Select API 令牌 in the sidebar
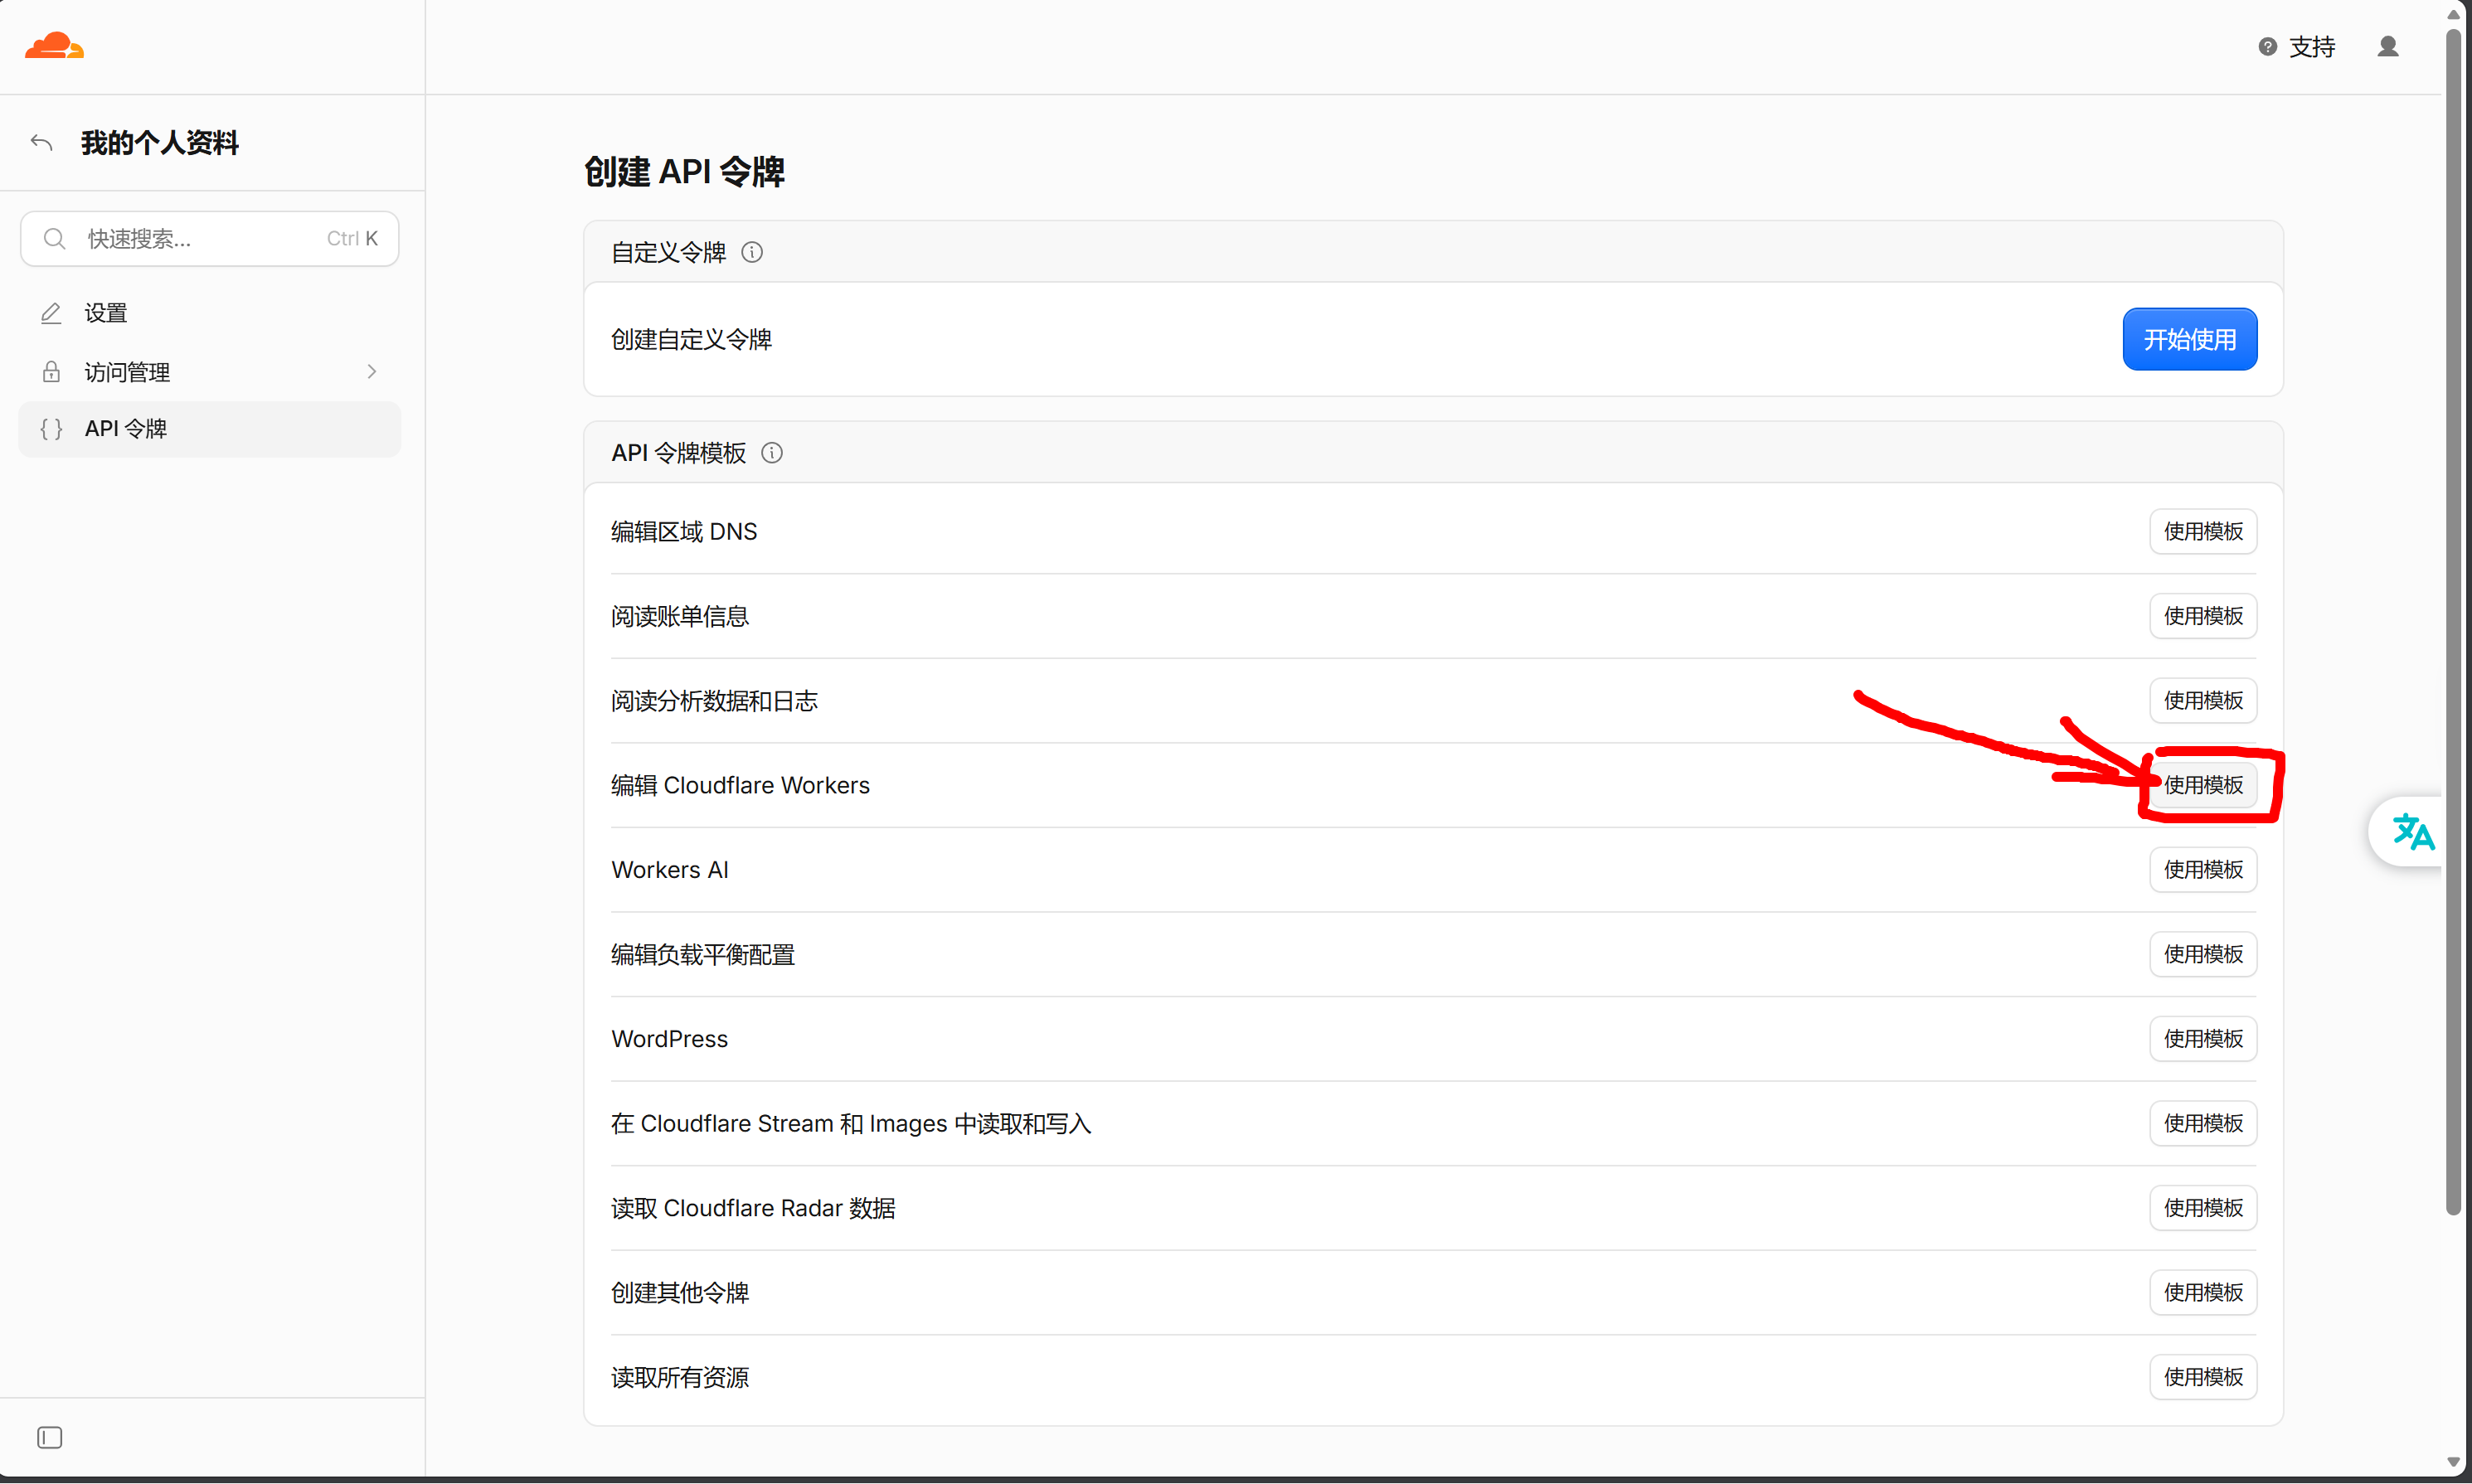The image size is (2472, 1484). [209, 429]
